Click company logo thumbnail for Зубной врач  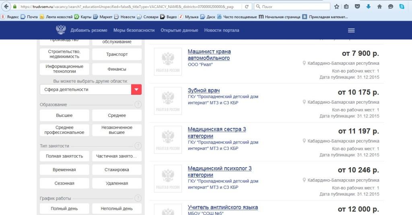168,101
